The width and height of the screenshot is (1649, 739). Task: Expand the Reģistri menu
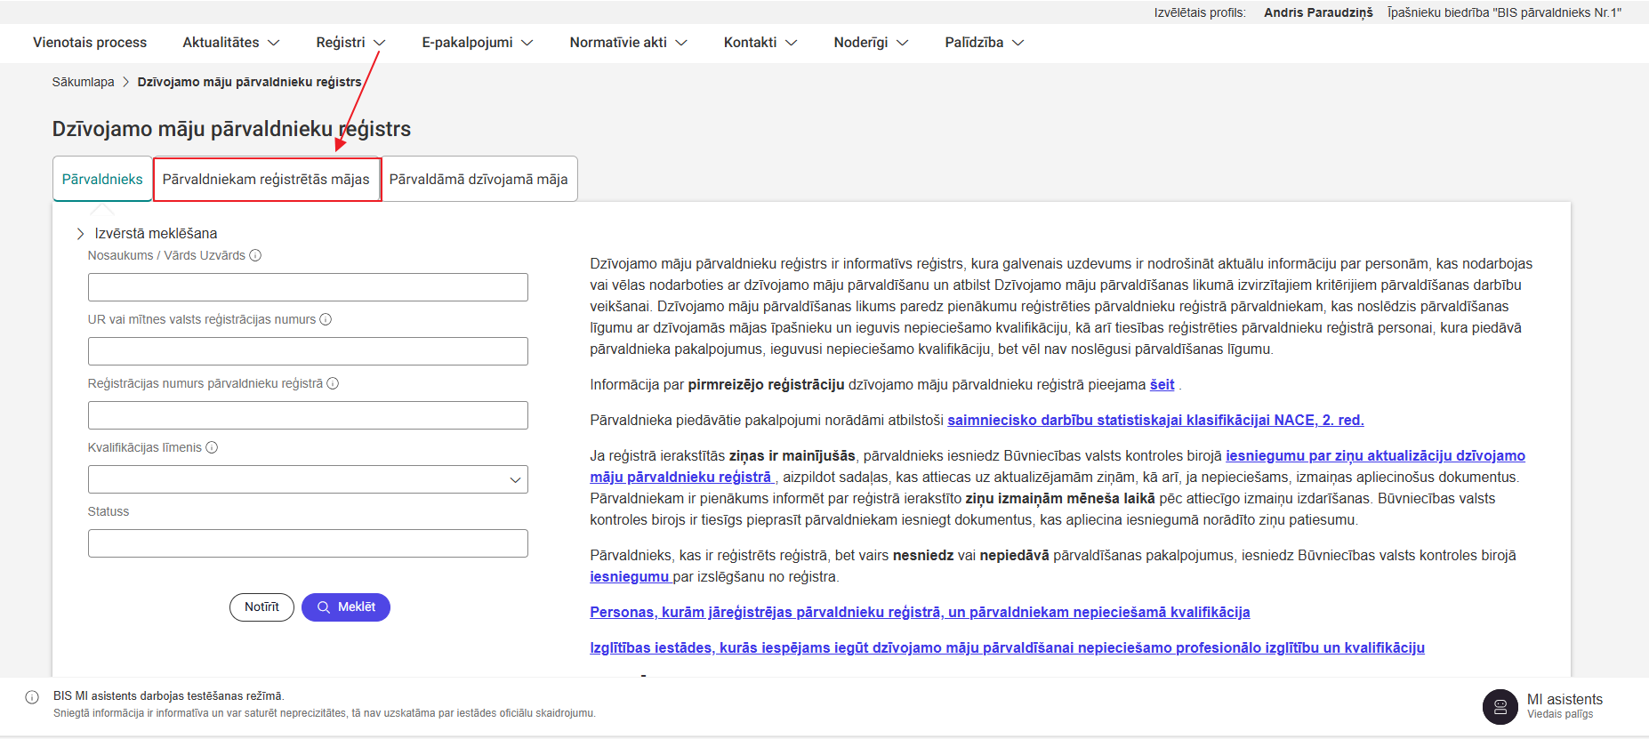click(350, 43)
